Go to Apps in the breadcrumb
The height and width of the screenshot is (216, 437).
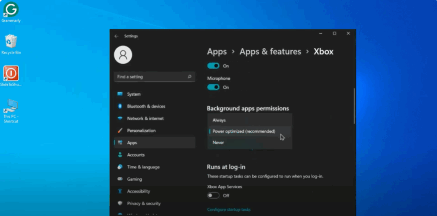click(x=217, y=52)
